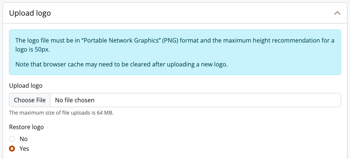350x159 pixels.
Task: Click the 'No file chosen' file field
Action: pos(75,100)
